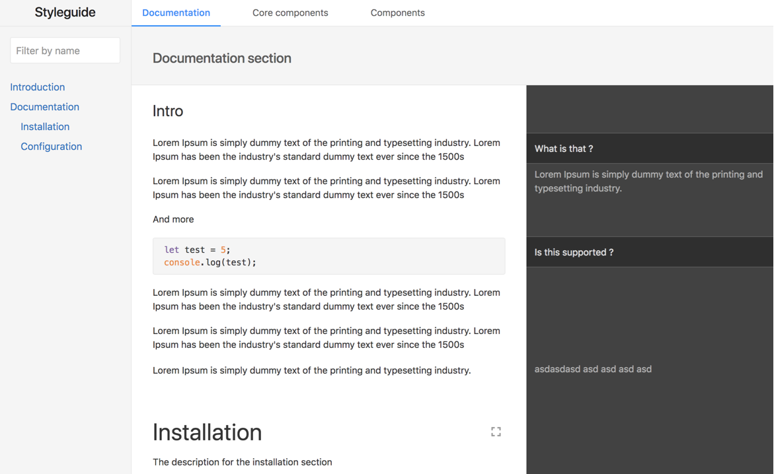Click the answer text under "What is that ?"

(x=648, y=182)
